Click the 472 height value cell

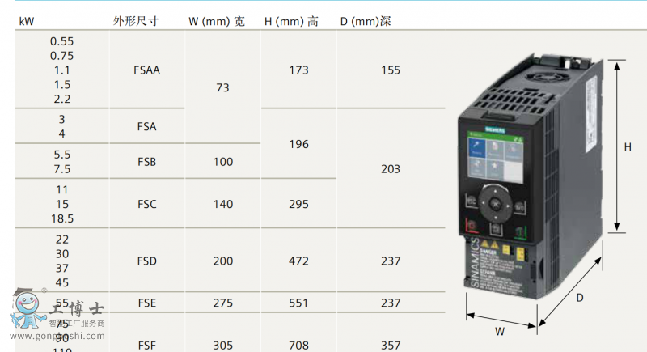[298, 261]
